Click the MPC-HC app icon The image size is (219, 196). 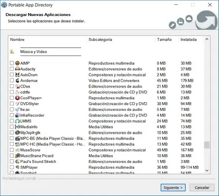[18, 144]
